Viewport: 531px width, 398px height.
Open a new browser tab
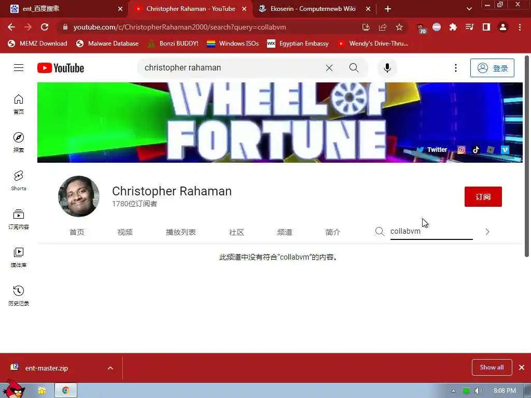click(x=388, y=9)
